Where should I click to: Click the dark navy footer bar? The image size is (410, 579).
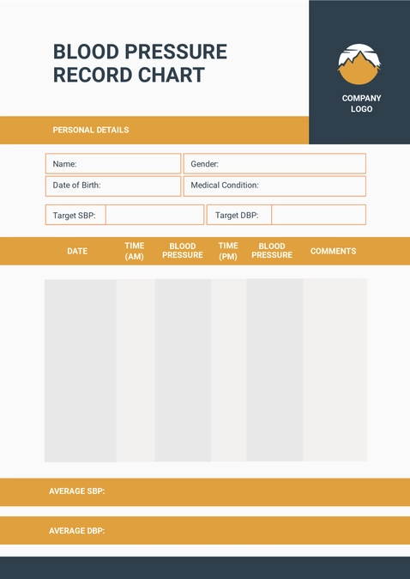point(205,568)
